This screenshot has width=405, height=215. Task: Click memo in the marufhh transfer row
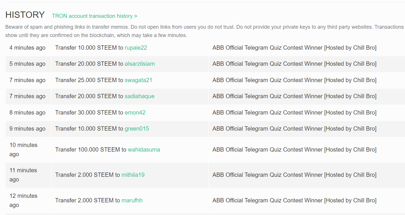294,200
